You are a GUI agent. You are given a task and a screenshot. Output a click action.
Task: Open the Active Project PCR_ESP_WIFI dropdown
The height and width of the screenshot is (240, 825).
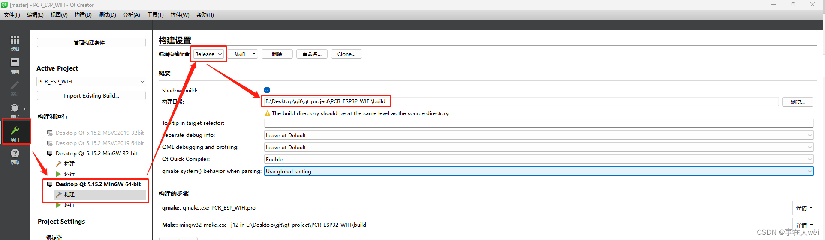91,82
